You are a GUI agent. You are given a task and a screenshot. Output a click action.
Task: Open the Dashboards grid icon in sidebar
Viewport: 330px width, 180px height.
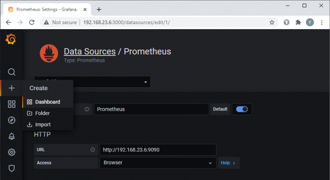(x=12, y=104)
